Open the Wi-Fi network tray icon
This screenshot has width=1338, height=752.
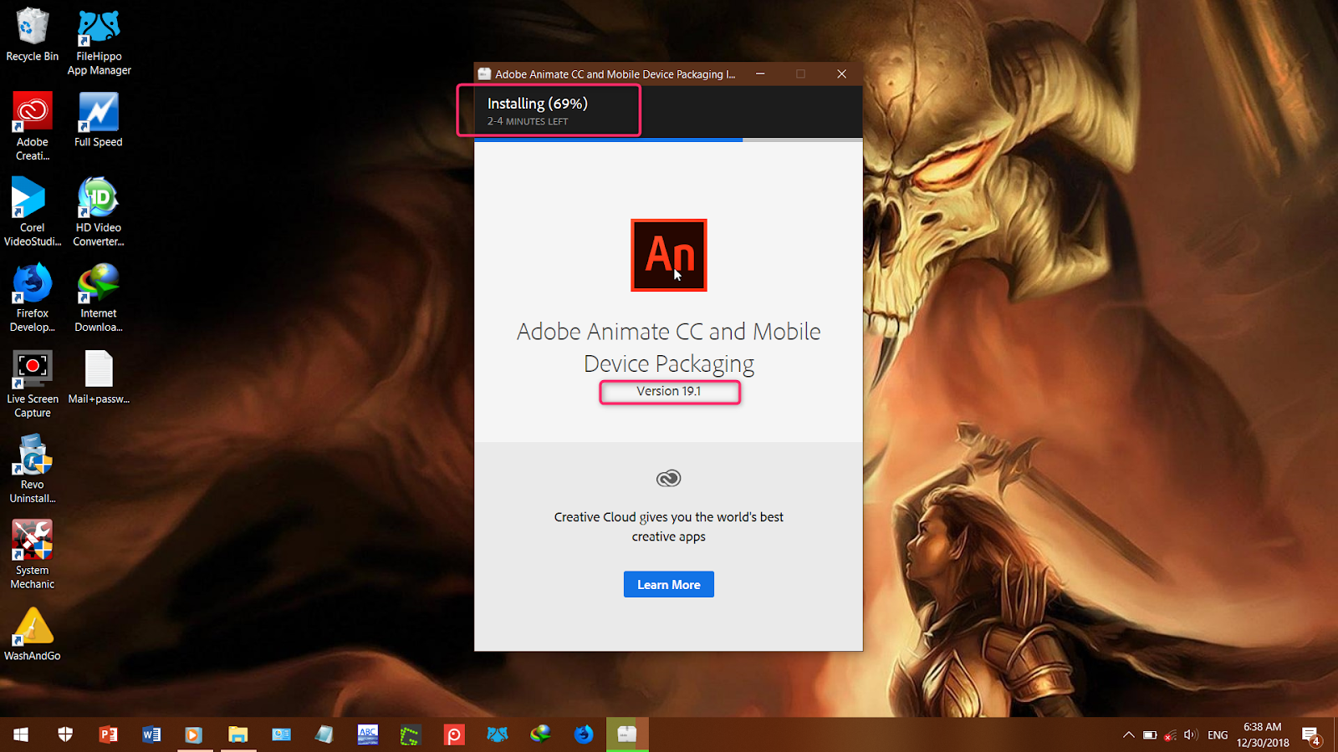(1171, 735)
